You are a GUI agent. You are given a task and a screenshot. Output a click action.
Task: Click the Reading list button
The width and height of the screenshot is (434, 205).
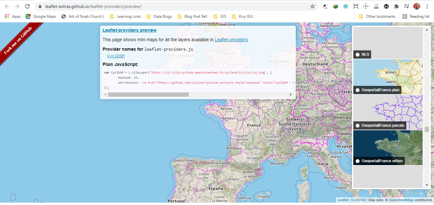[416, 16]
